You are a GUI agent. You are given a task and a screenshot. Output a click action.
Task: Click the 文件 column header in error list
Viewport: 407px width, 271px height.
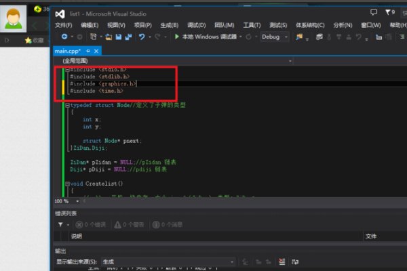click(370, 236)
